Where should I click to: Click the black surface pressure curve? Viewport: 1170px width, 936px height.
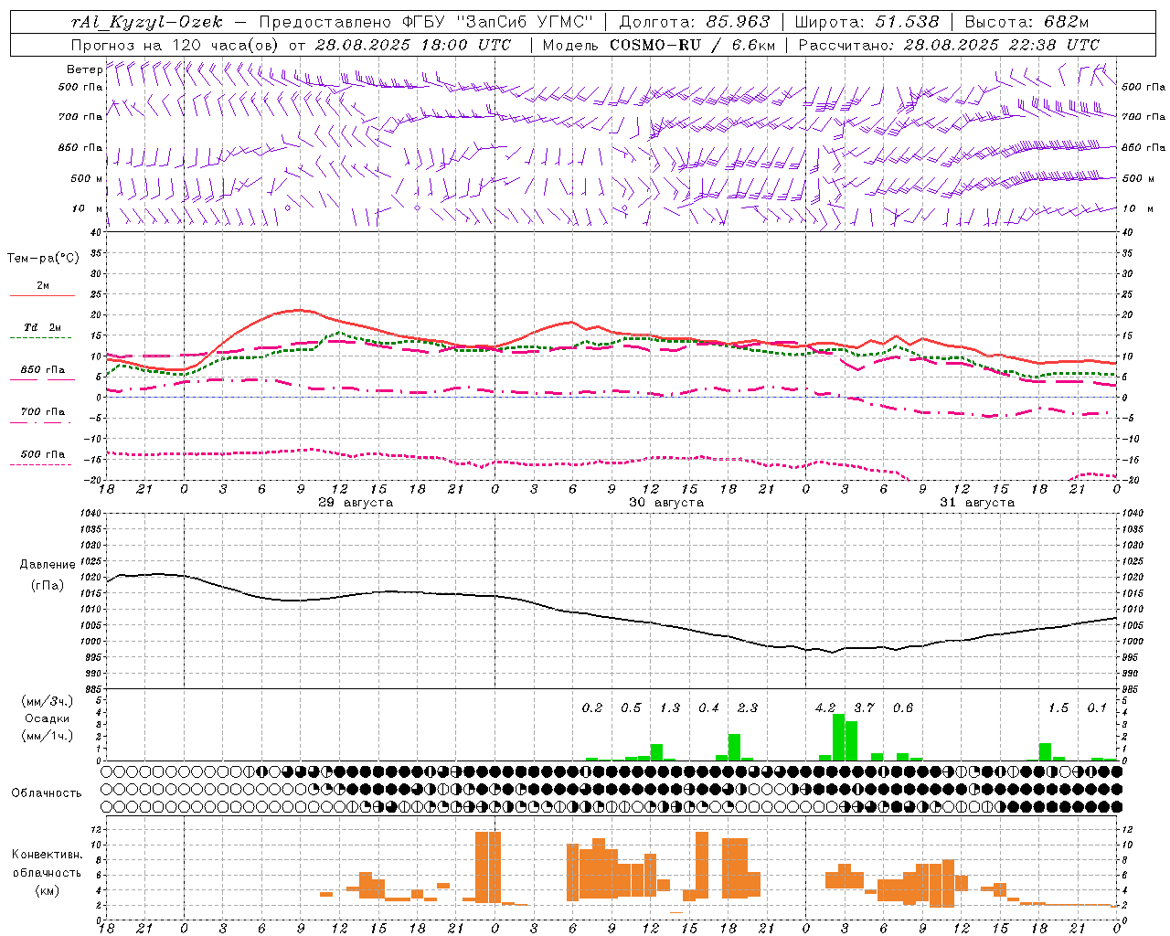coord(612,617)
